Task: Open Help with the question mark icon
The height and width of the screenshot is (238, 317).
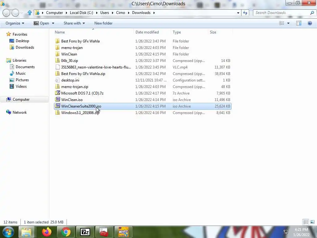Action: [310, 23]
